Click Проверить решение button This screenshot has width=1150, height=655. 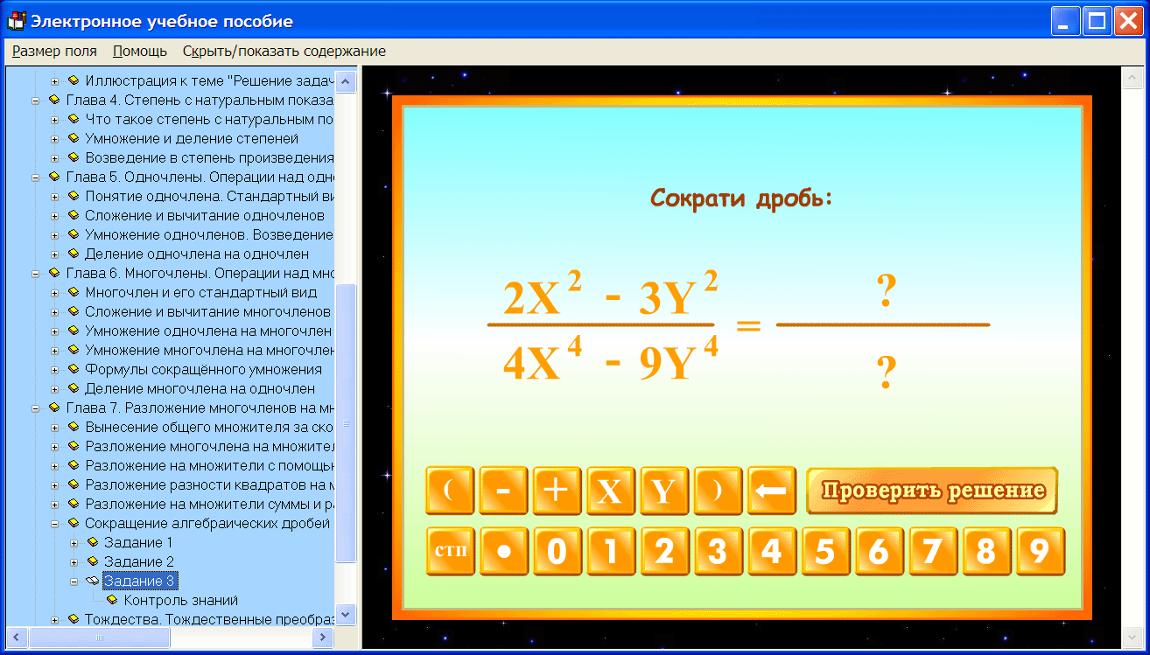pos(932,491)
